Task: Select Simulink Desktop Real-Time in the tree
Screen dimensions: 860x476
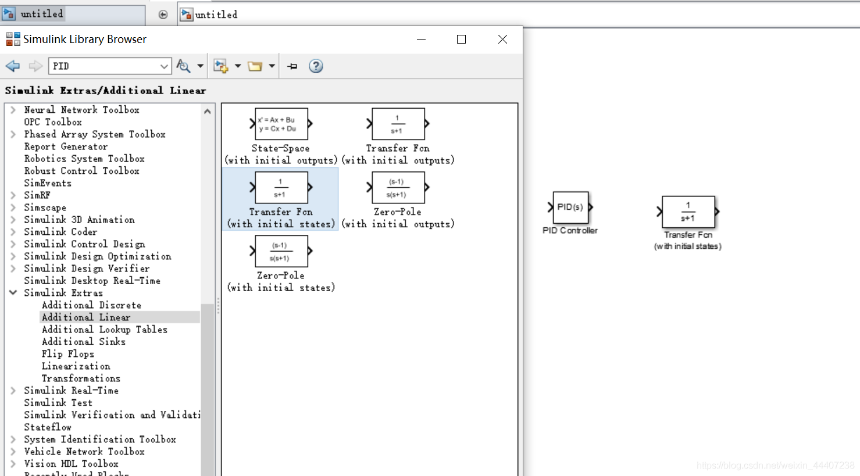Action: 92,281
